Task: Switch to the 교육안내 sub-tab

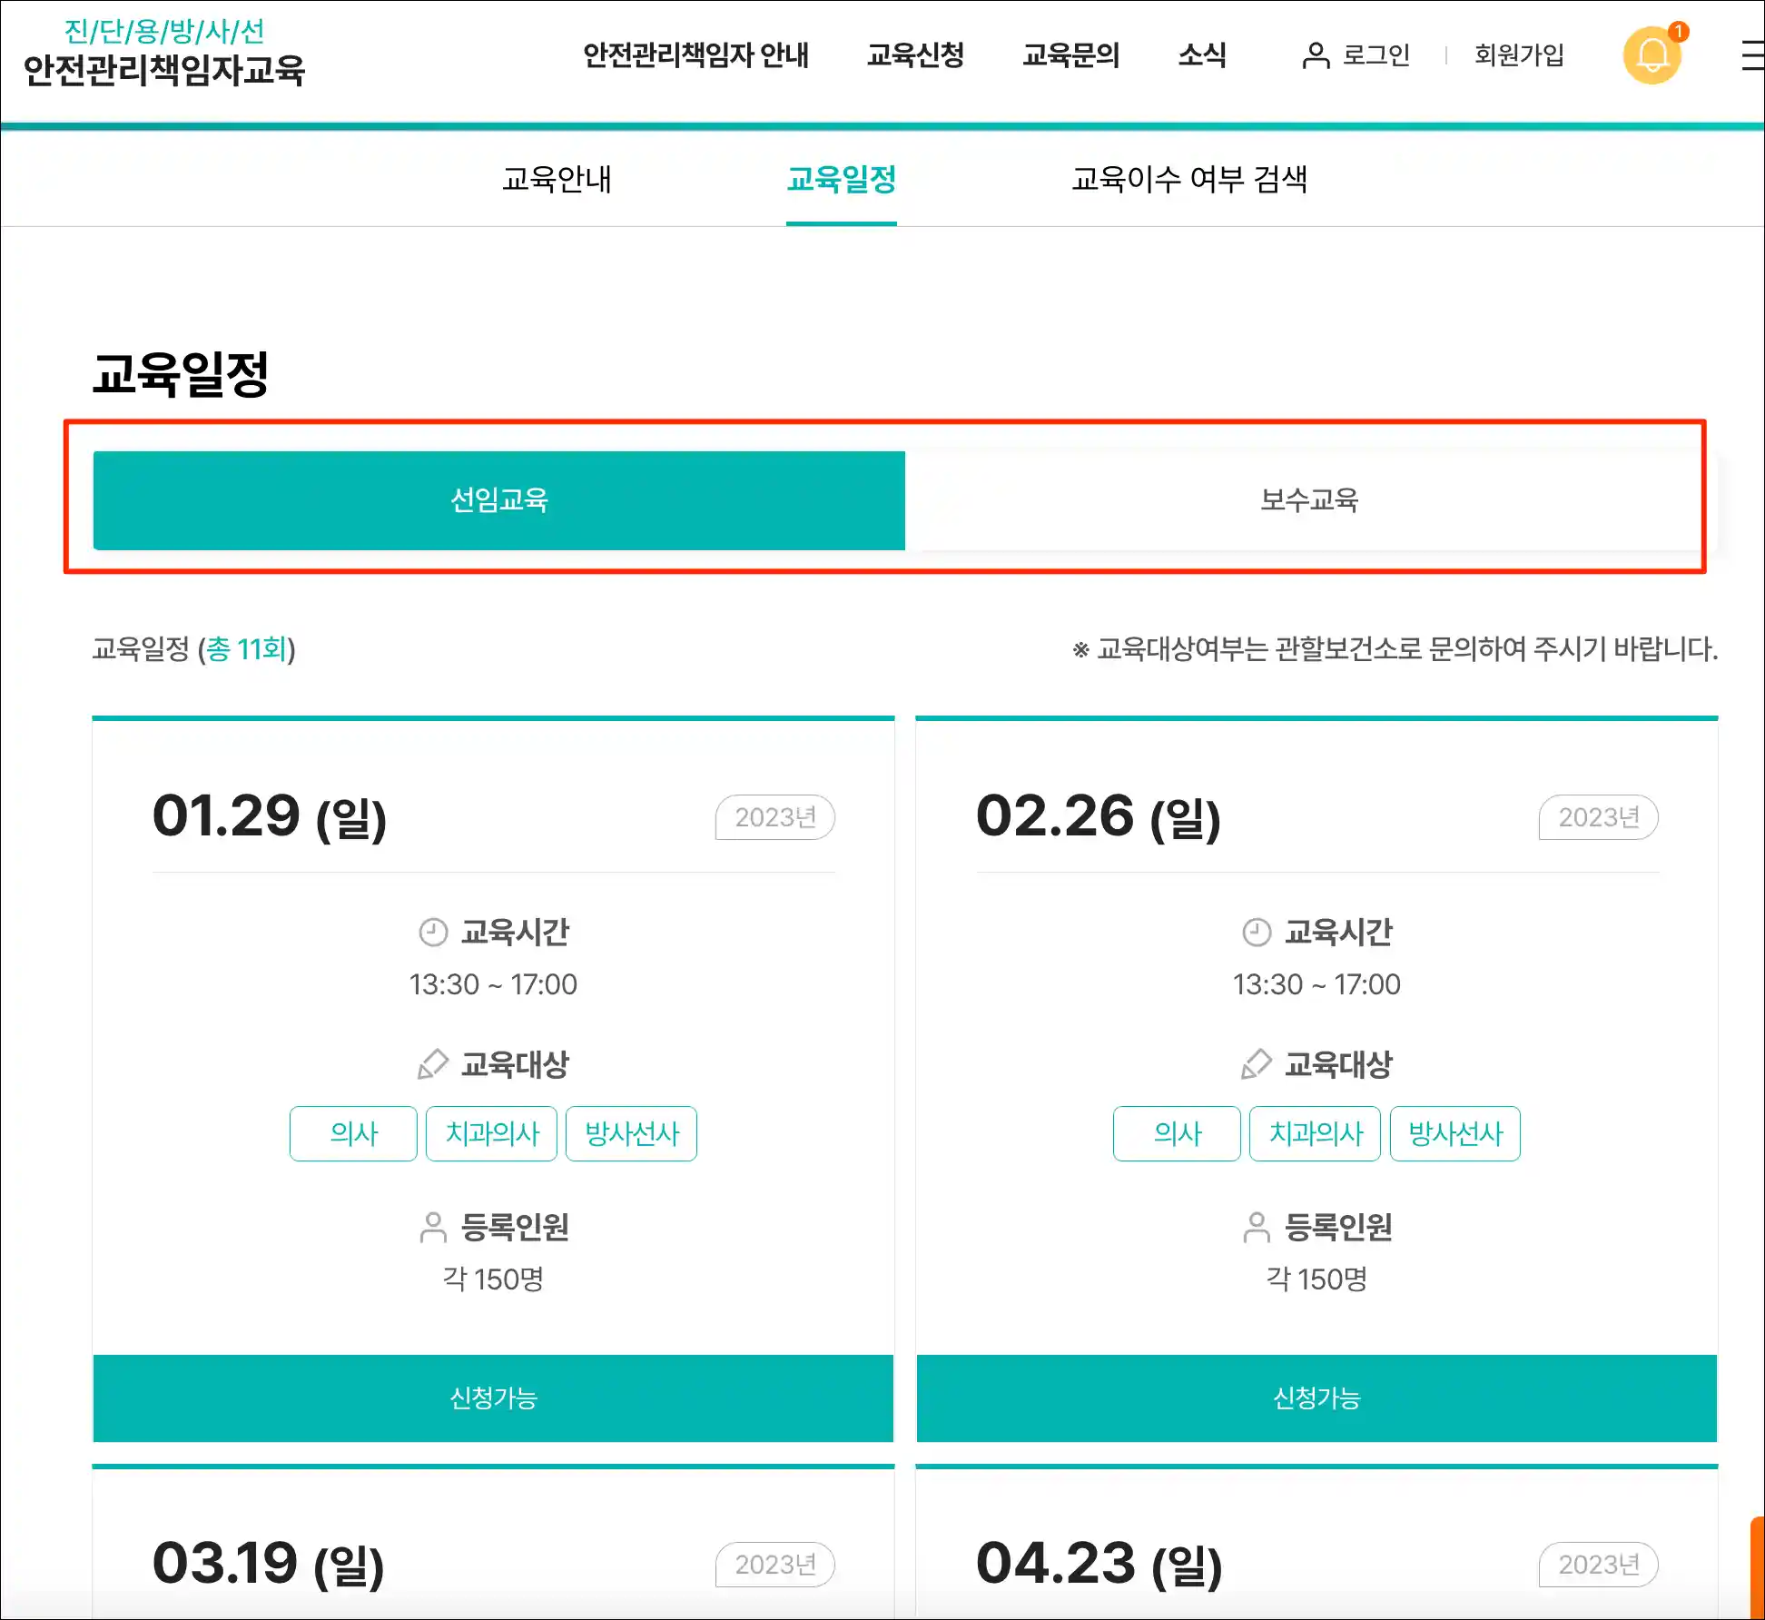Action: point(557,179)
